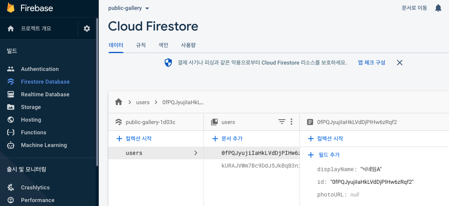
Task: Open filter for users collection
Action: [282, 122]
